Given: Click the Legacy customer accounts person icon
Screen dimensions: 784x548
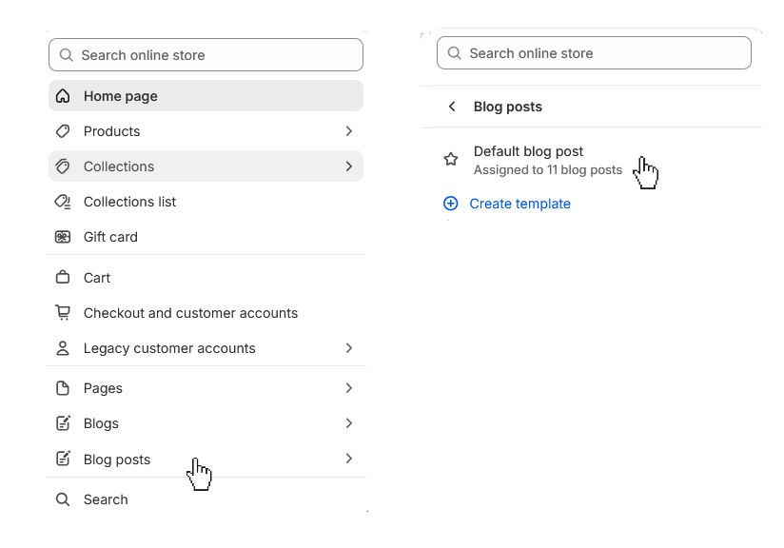Looking at the screenshot, I should tap(63, 348).
